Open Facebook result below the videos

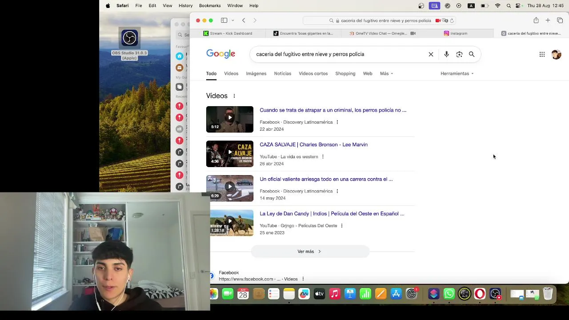coord(228,273)
